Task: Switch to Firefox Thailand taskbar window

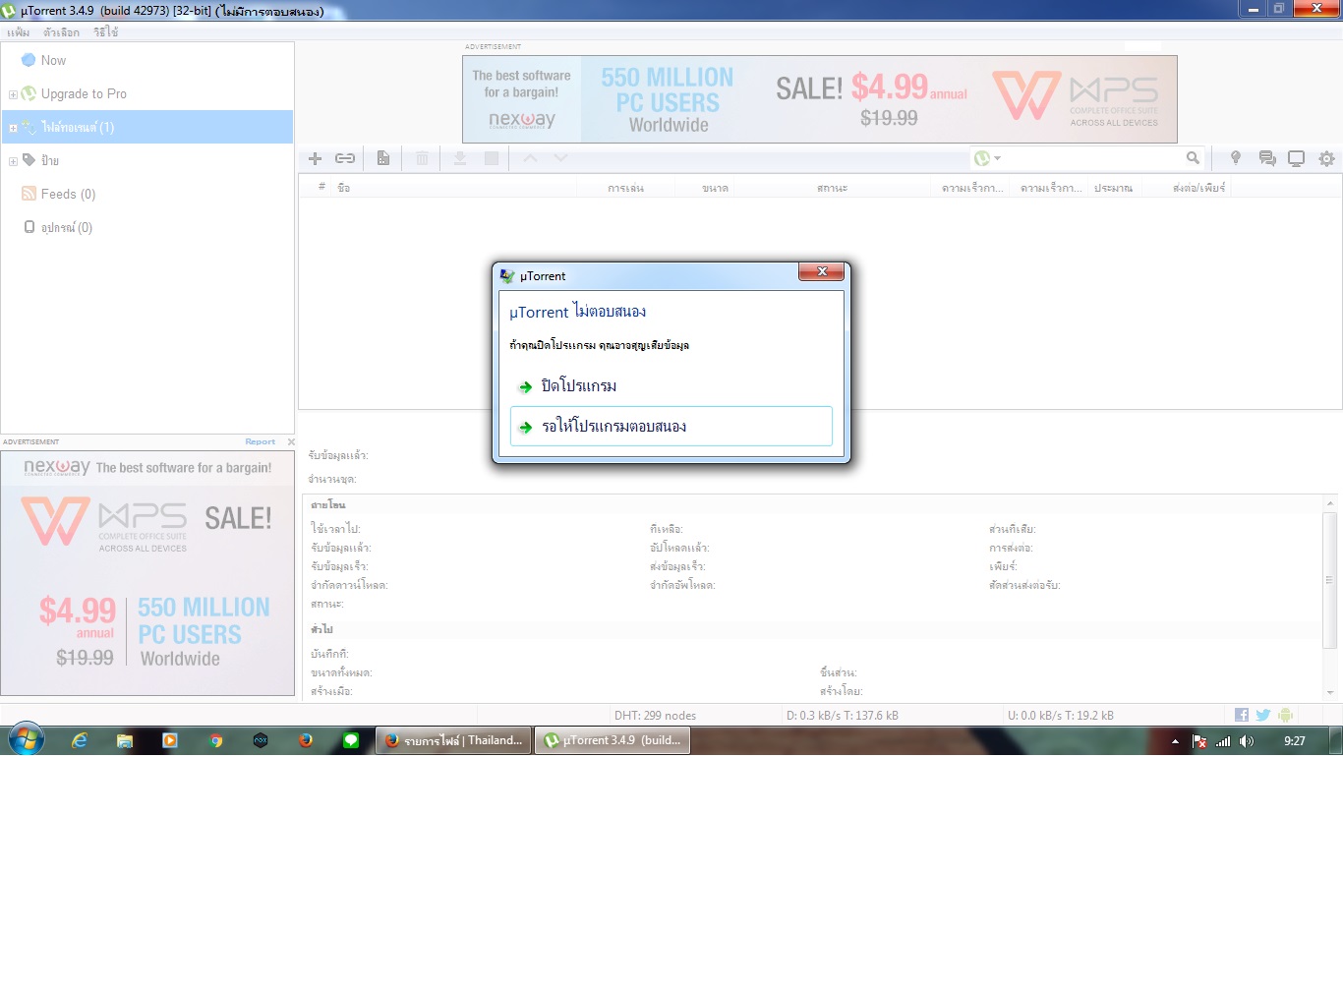Action: (x=454, y=740)
